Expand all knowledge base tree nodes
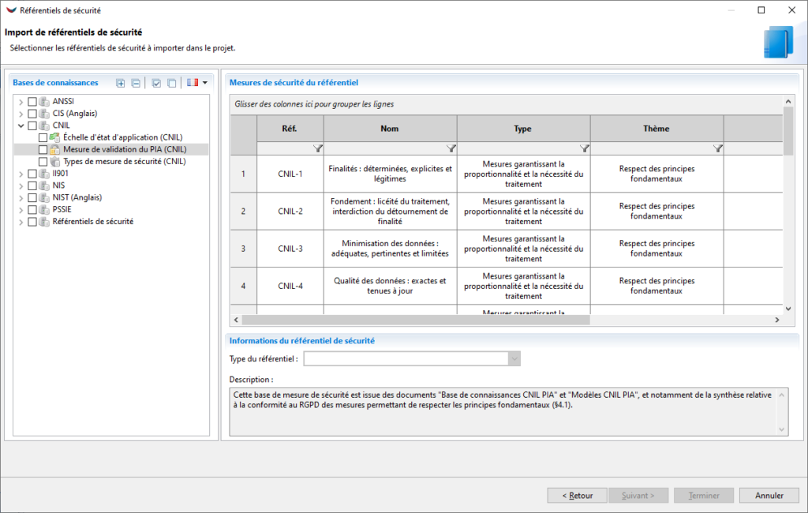The height and width of the screenshot is (513, 808). click(x=120, y=83)
